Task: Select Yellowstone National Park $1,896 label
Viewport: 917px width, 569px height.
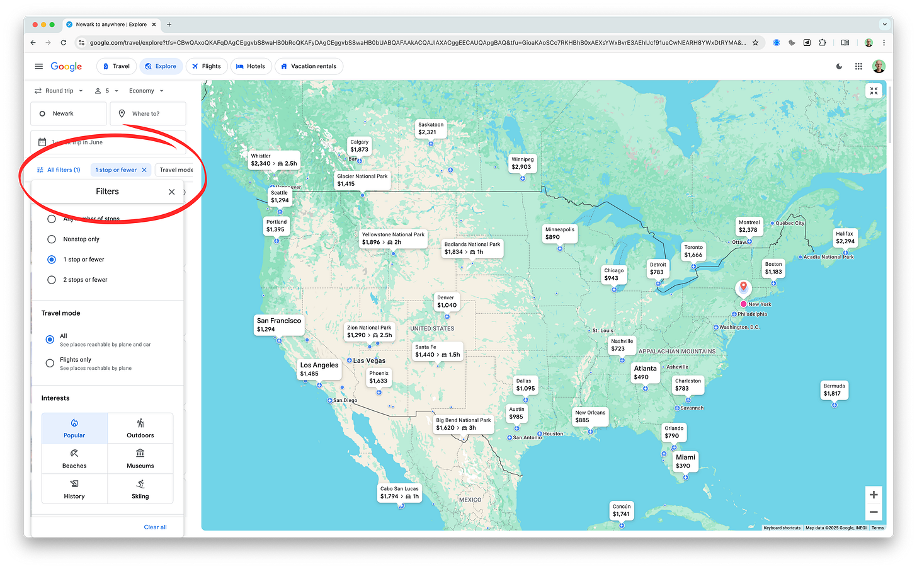Action: 393,238
